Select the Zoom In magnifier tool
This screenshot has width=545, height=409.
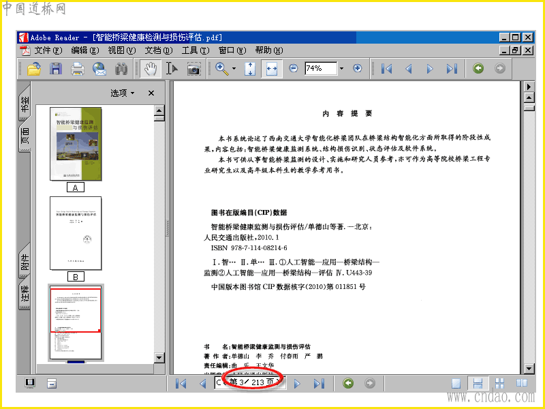click(x=221, y=69)
